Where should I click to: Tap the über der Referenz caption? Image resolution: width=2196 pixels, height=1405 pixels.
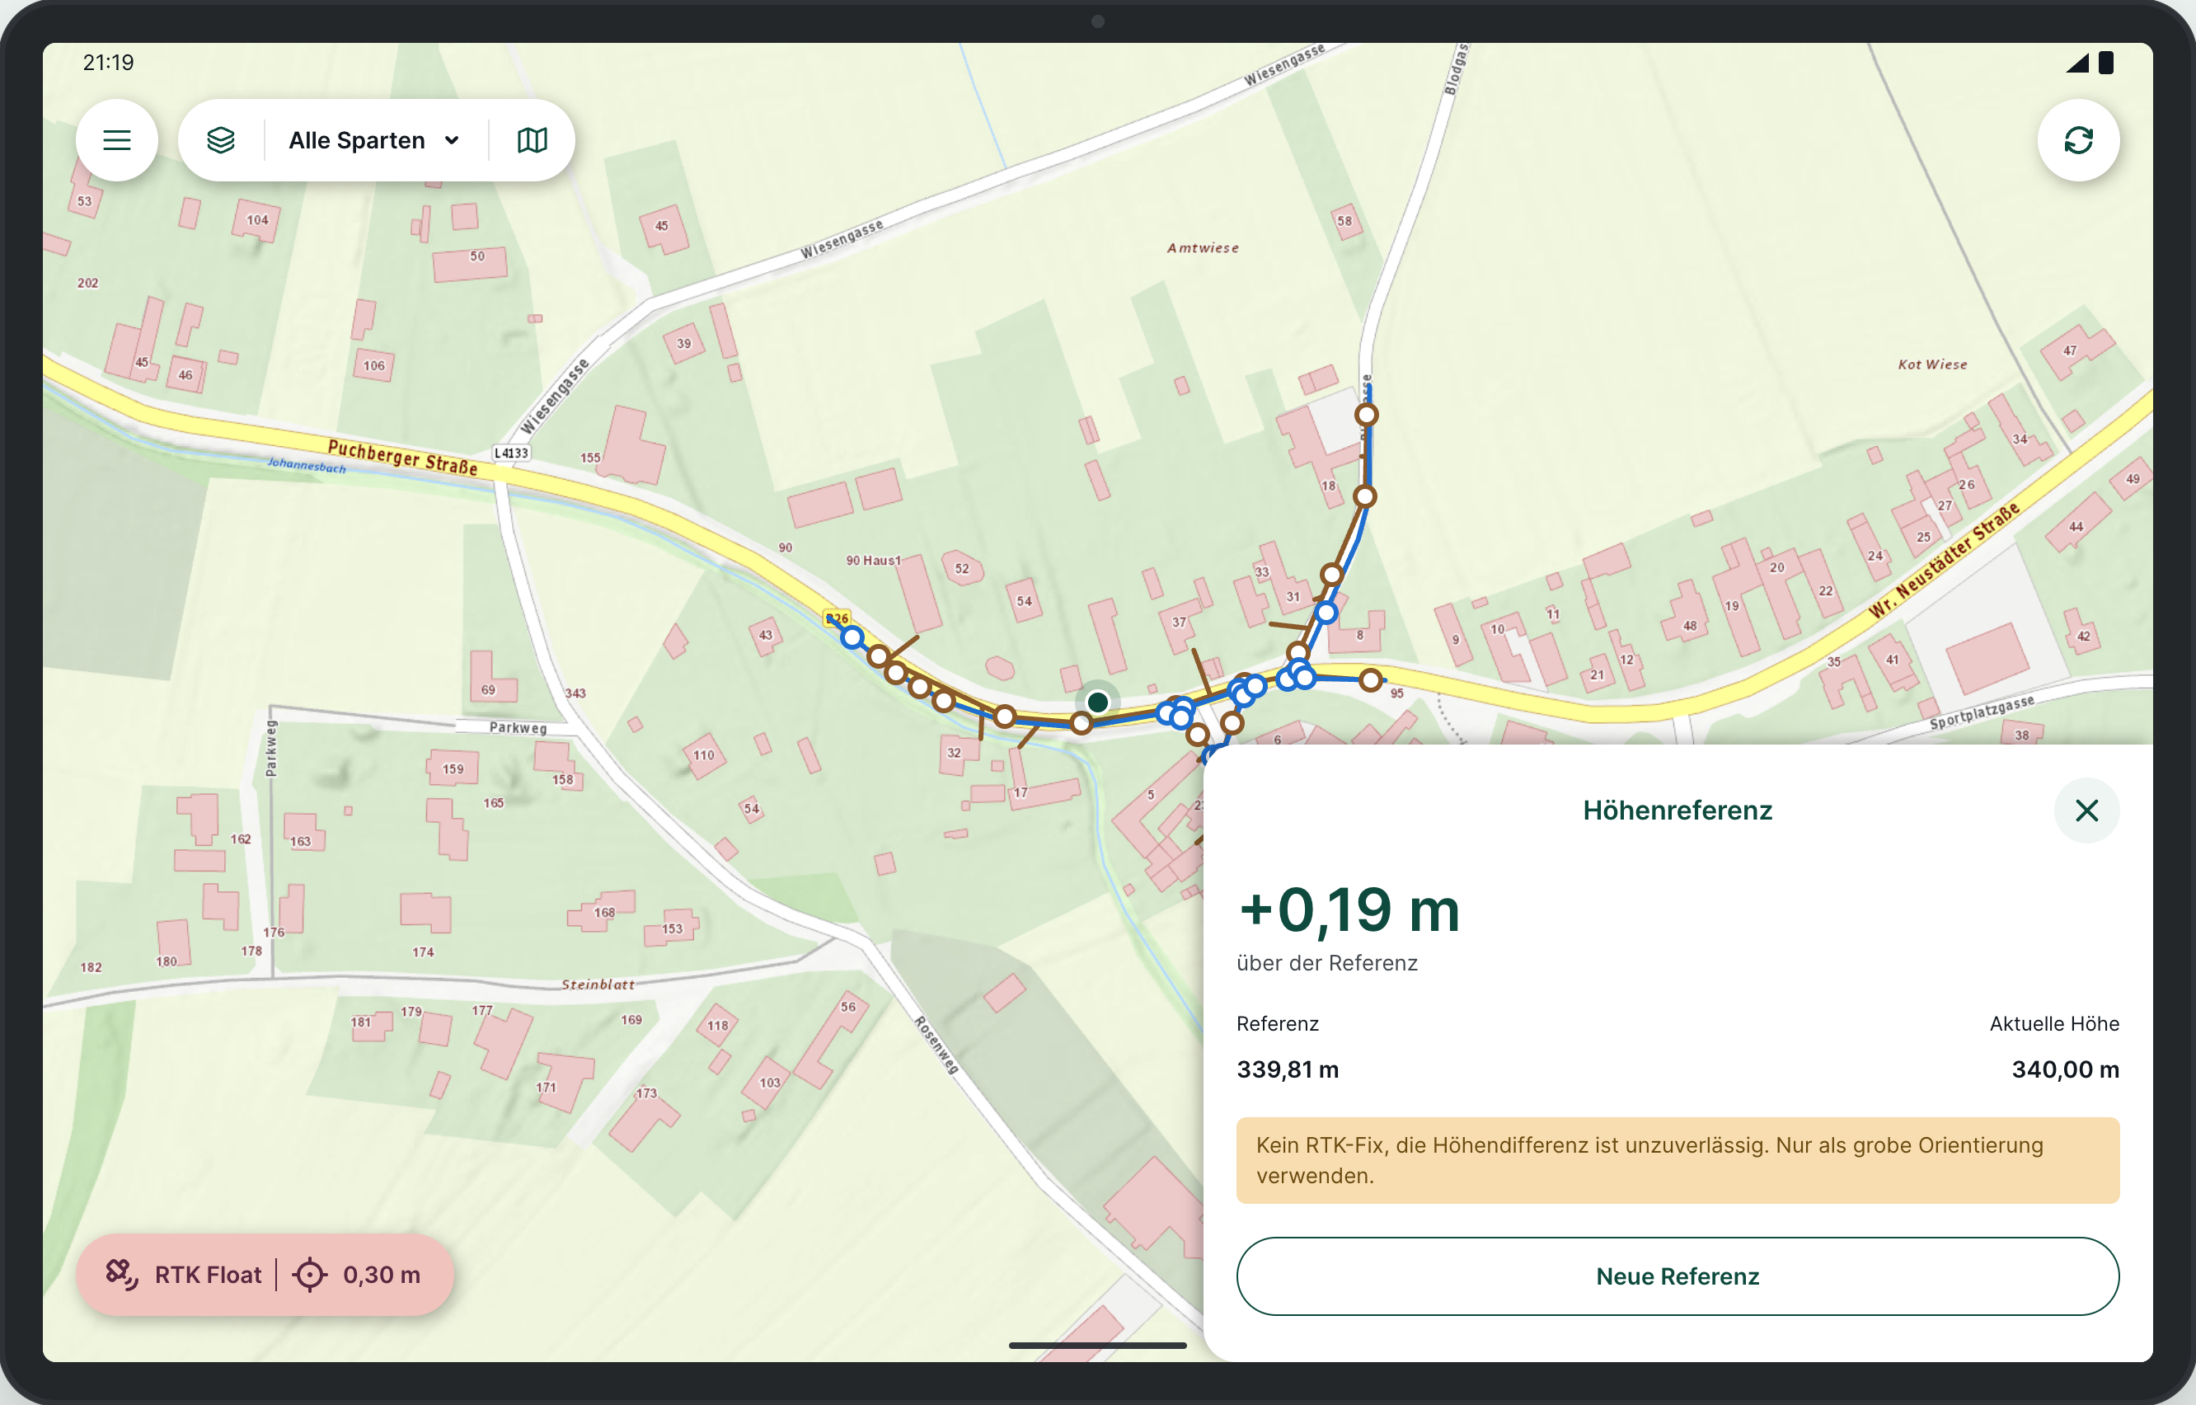[1327, 963]
